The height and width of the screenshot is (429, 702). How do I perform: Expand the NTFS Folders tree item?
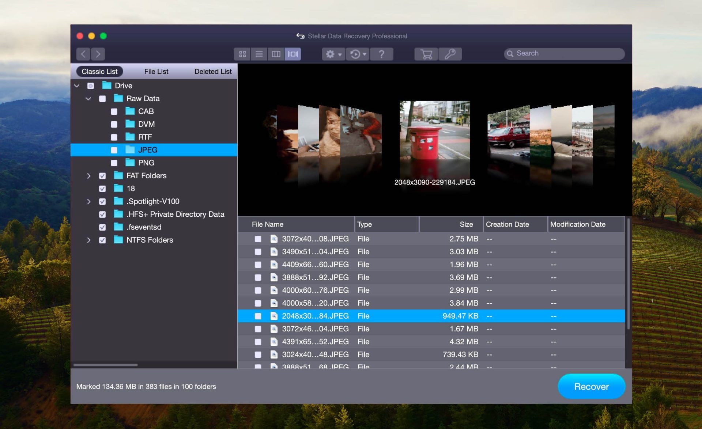[x=89, y=240]
